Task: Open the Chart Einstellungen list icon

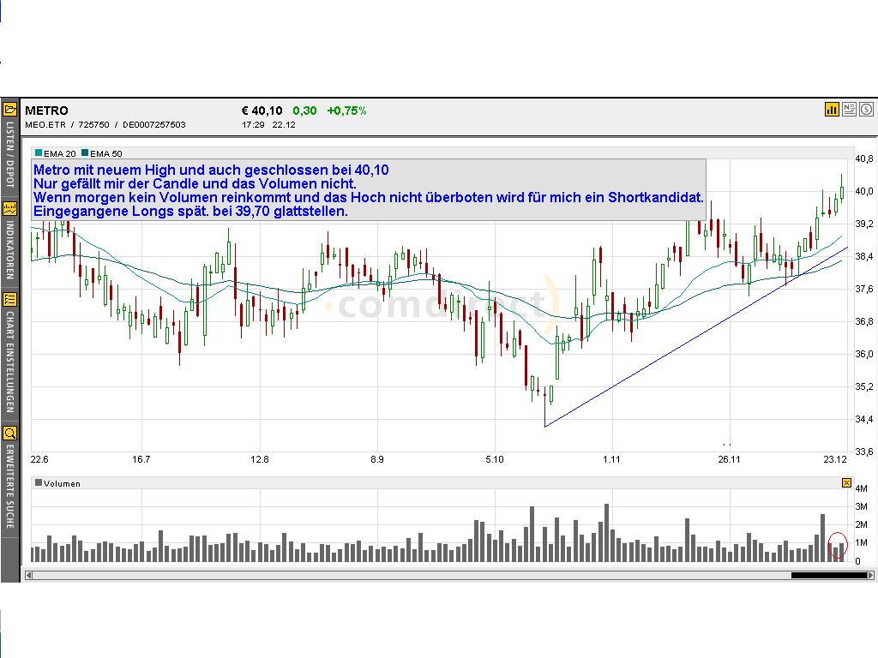Action: (9, 299)
